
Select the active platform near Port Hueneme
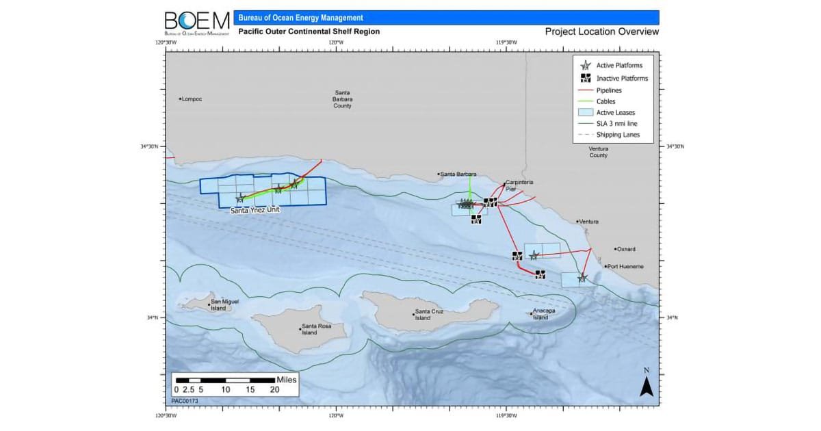(582, 278)
